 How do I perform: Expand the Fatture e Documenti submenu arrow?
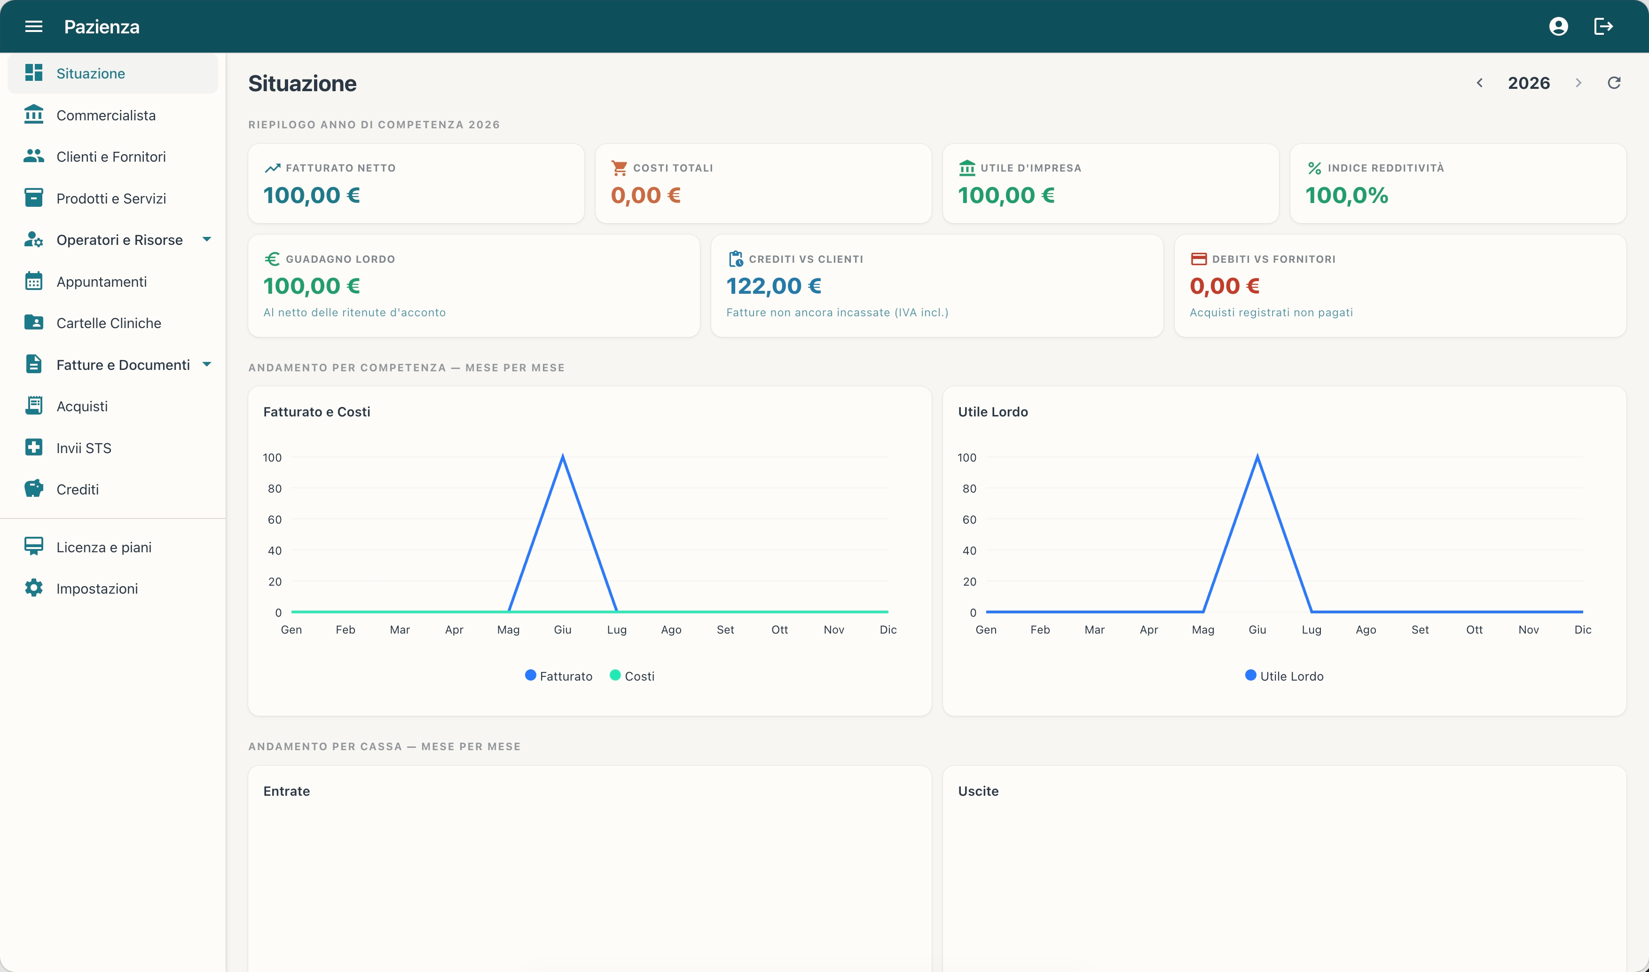pyautogui.click(x=207, y=364)
